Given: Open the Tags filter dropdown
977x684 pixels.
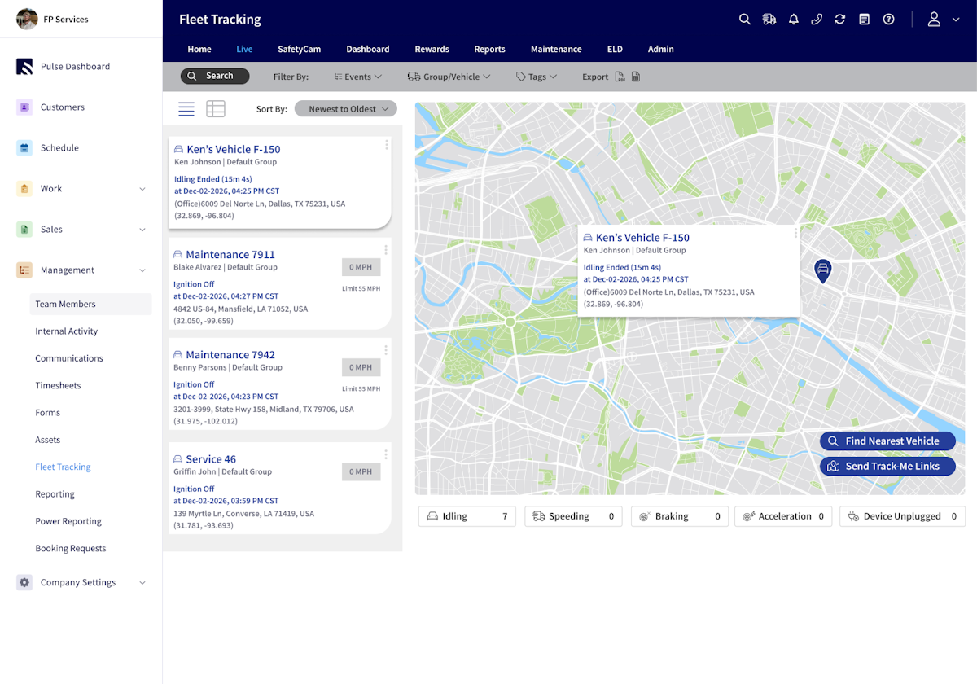Looking at the screenshot, I should (x=537, y=77).
